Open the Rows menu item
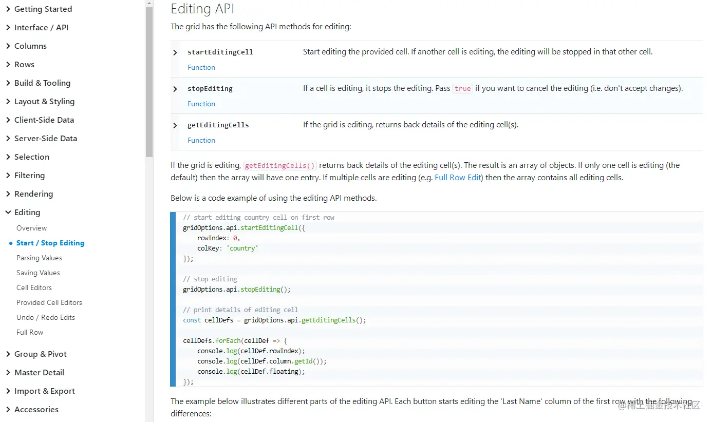Image resolution: width=712 pixels, height=422 pixels. [x=24, y=65]
